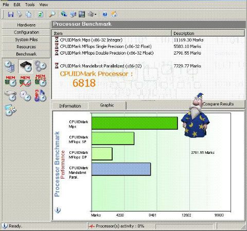The image size is (247, 231).
Task: Open the dropdown arrow beside the gear icon
Action: [x=96, y=14]
